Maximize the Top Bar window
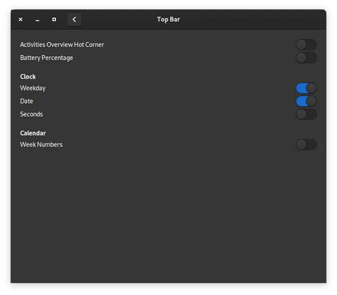 coord(54,20)
